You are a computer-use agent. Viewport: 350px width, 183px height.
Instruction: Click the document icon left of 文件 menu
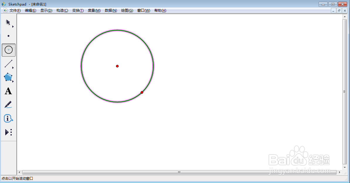(5, 11)
